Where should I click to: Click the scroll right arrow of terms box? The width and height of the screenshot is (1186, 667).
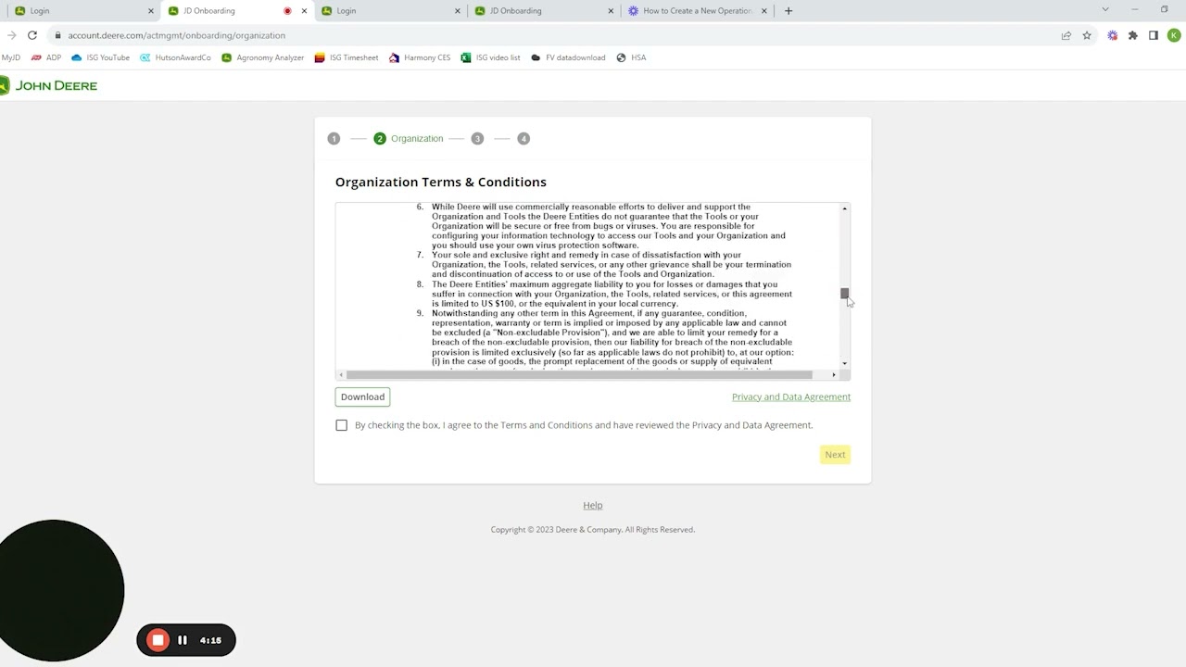pyautogui.click(x=833, y=374)
